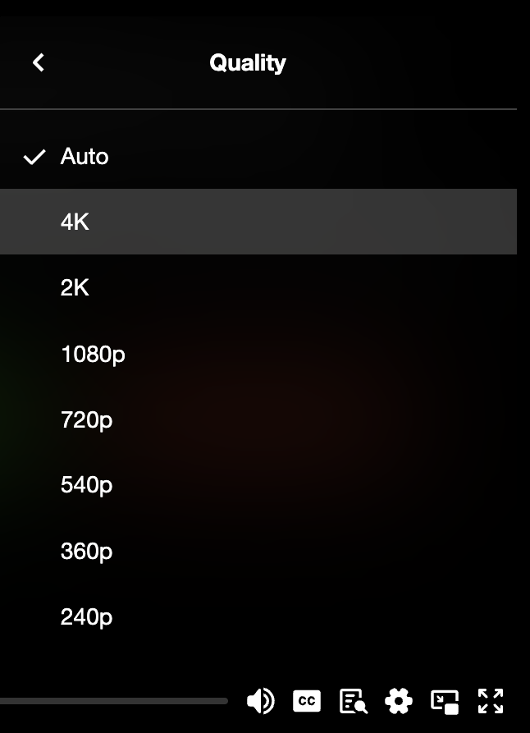Click the divider line under Quality header
This screenshot has width=530, height=733.
point(258,109)
